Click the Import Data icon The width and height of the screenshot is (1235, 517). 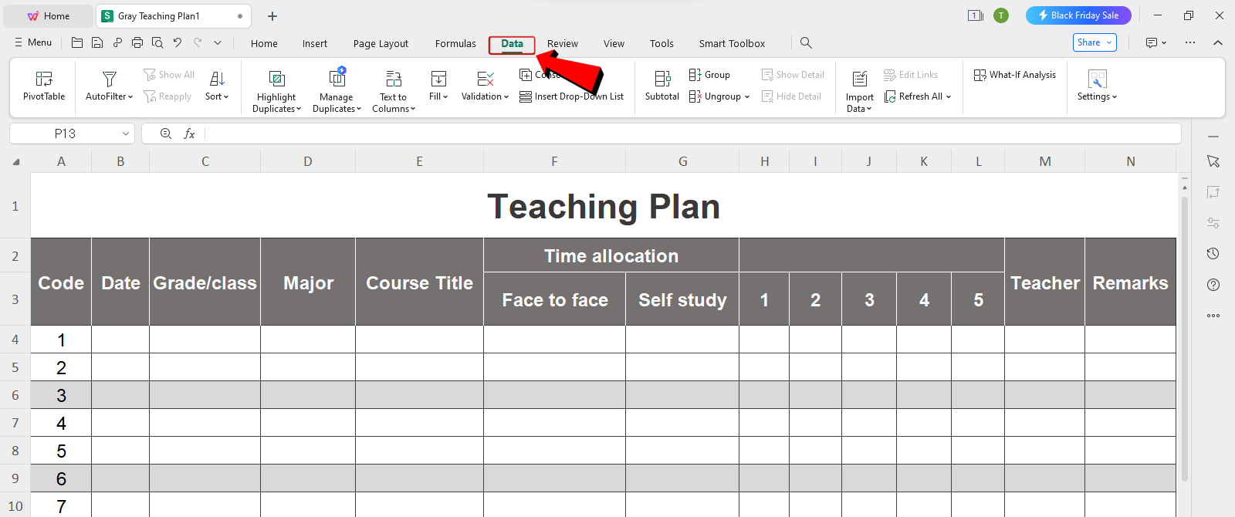[x=859, y=79]
